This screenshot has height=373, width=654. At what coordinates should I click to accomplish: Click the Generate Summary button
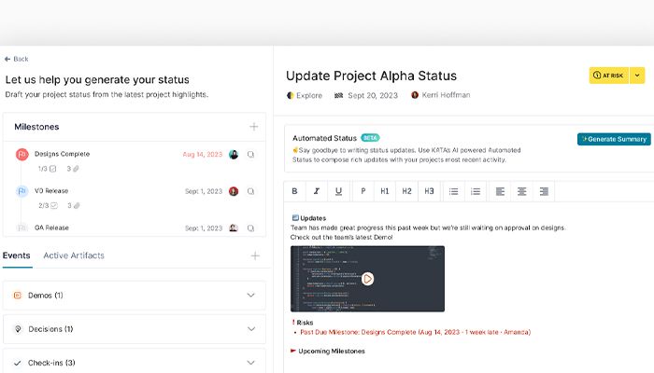click(x=614, y=139)
